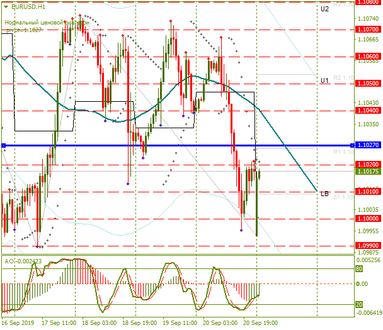Click the pivot=1.1027 indicator text
383x330 pixels.
point(24,30)
